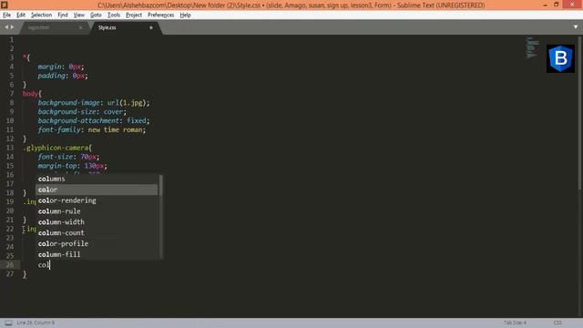Click closing brace on line 27
Viewport: 583px width, 328px height.
pos(25,274)
